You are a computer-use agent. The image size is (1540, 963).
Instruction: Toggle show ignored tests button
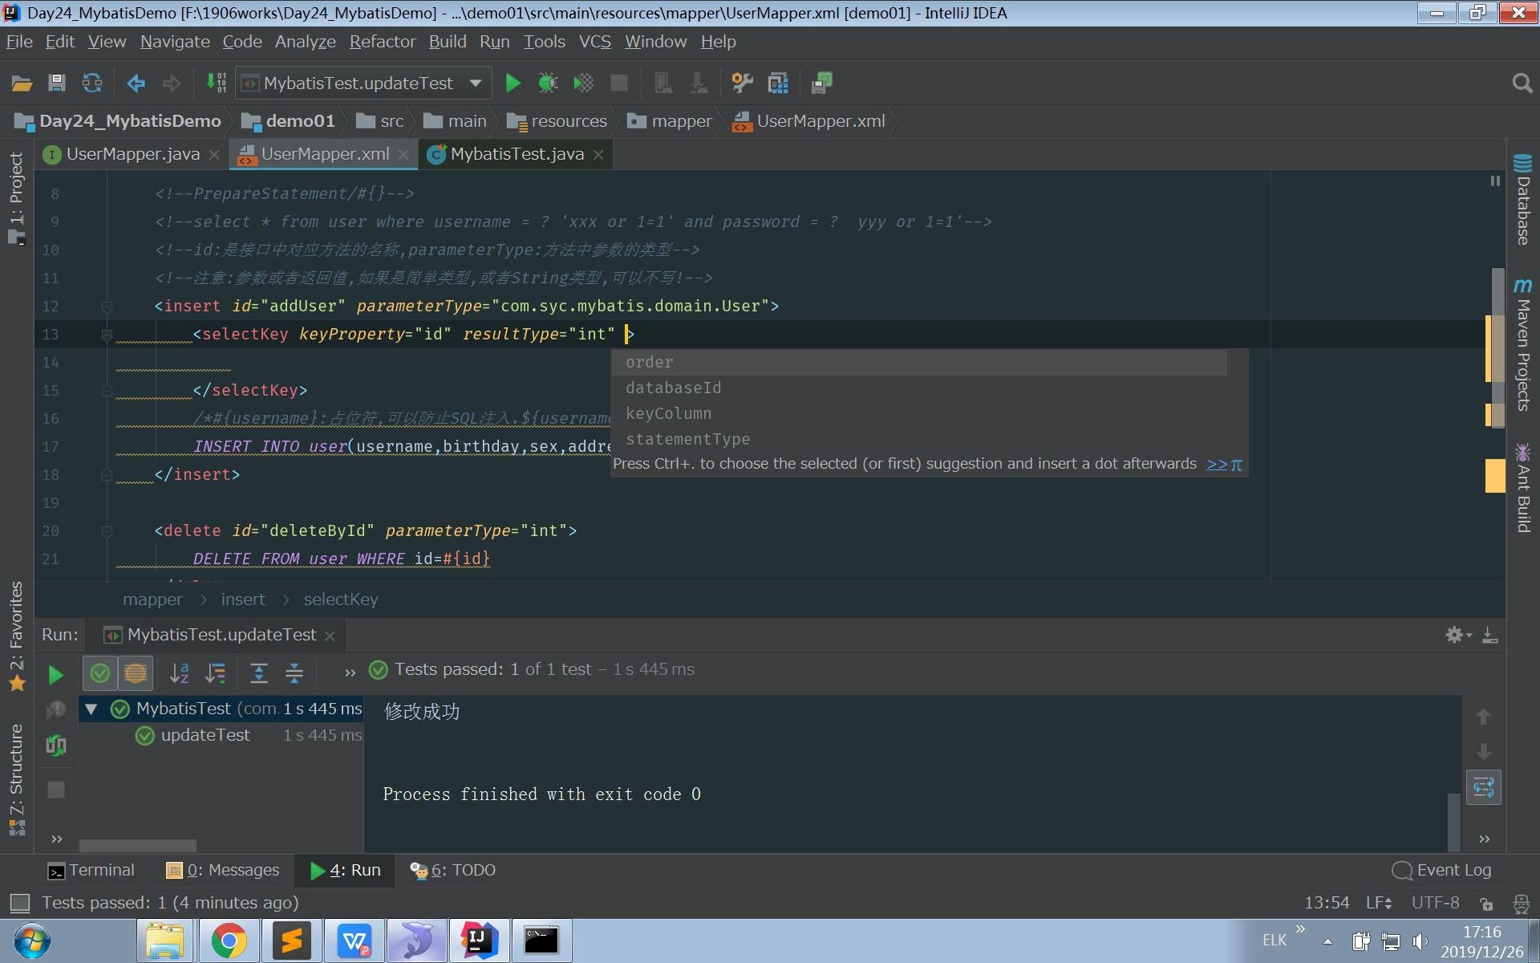pyautogui.click(x=135, y=673)
